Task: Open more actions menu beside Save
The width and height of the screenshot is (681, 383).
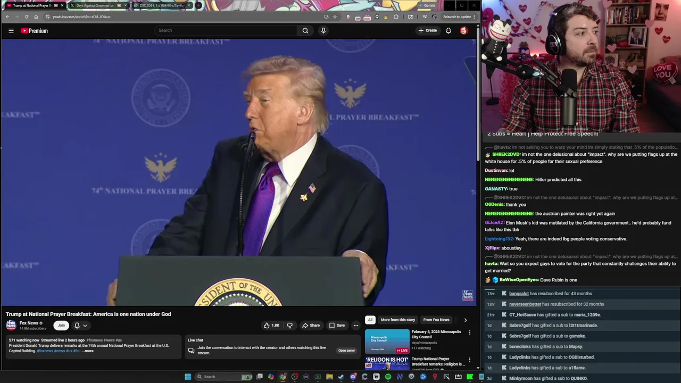Action: click(356, 326)
